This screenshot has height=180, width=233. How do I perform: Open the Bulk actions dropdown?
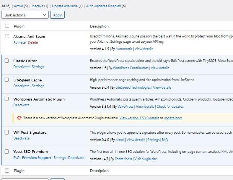(x=25, y=15)
